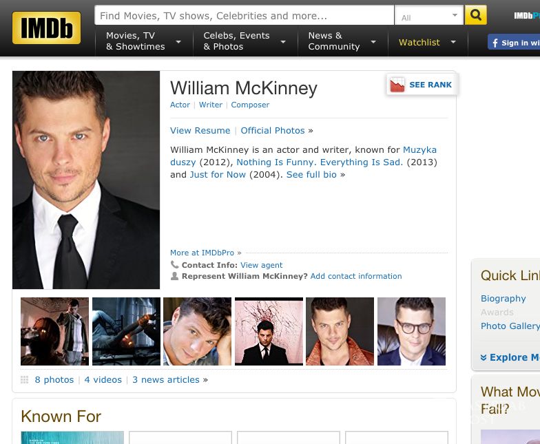Open the blue-toned dark room thumbnail
Viewport: 540px width, 444px height.
pos(127,332)
